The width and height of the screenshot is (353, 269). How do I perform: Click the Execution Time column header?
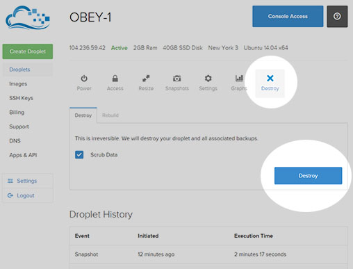pos(254,236)
